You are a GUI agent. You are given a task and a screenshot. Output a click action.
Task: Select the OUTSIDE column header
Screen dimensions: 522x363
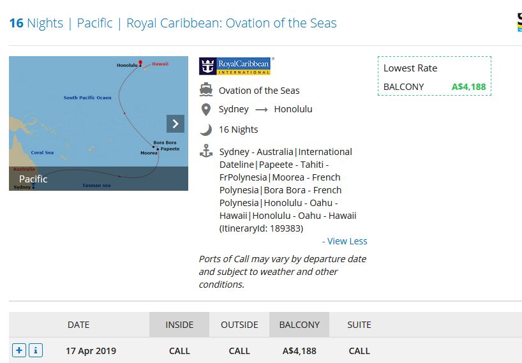point(239,325)
